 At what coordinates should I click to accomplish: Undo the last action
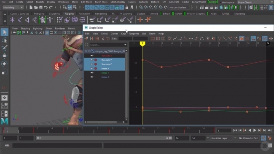(x=46, y=7)
